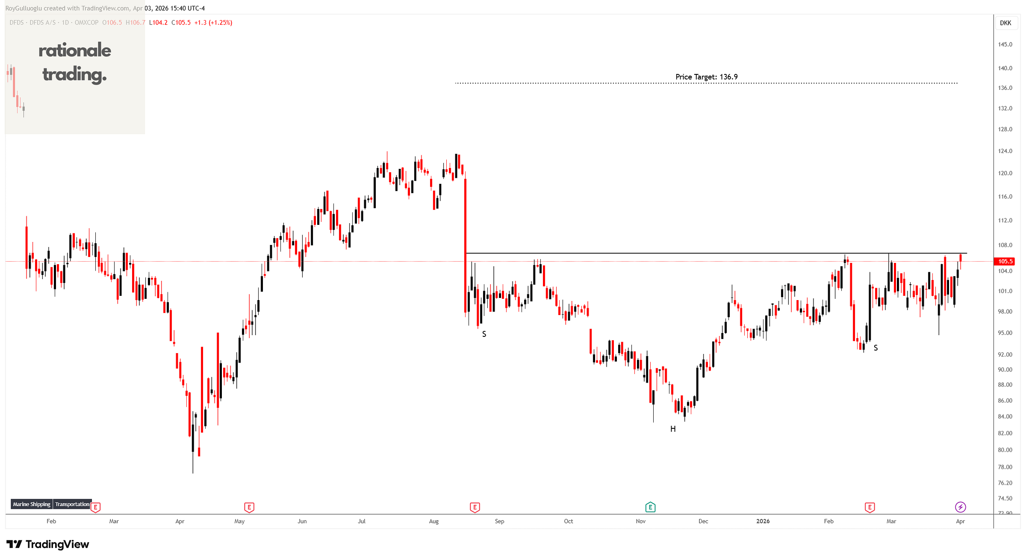
Task: Click the red earnings marker near August
Action: click(x=475, y=507)
